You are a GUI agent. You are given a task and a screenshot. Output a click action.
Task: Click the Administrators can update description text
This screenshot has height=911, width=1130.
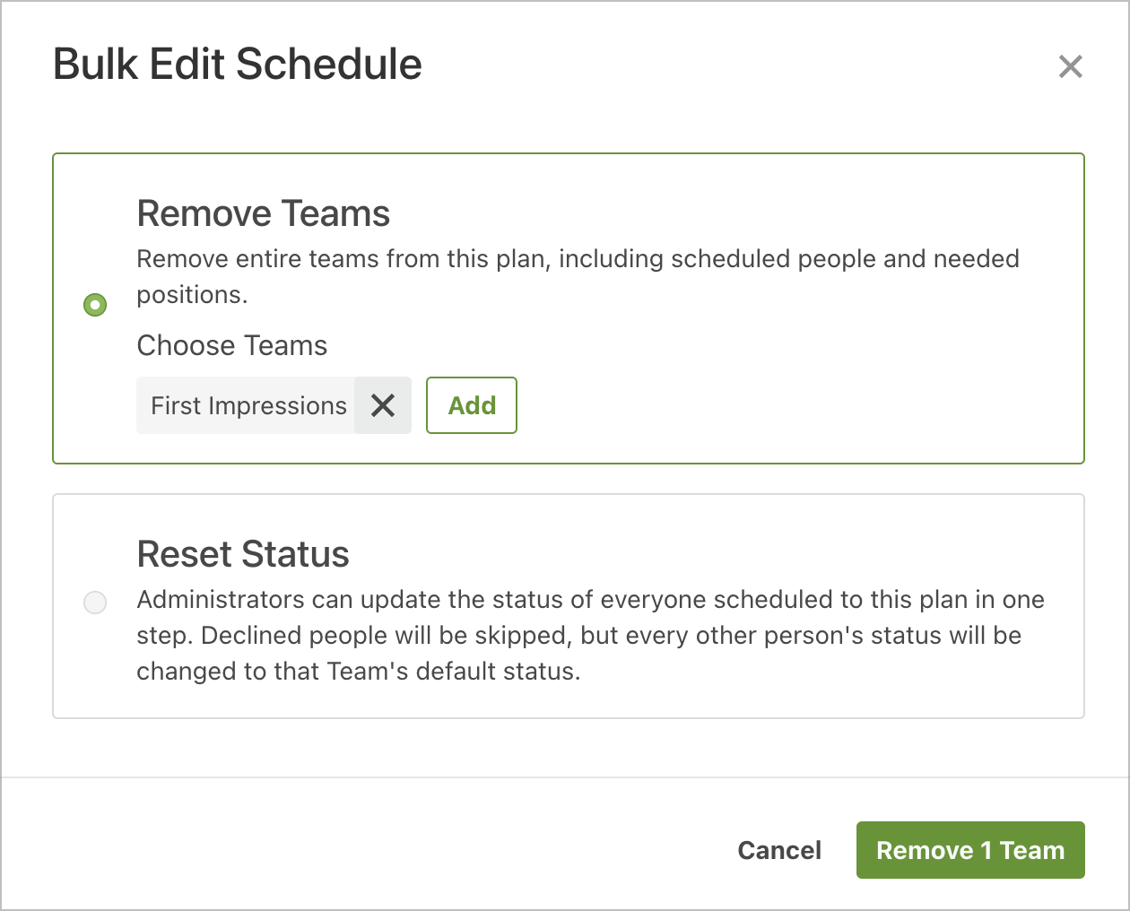click(x=590, y=600)
